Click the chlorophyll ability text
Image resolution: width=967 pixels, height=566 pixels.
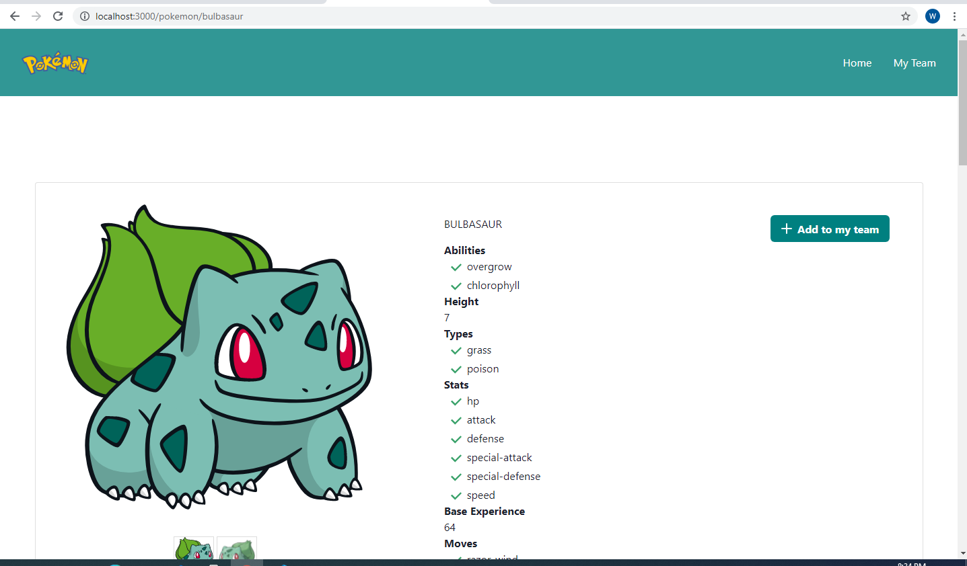[493, 286]
